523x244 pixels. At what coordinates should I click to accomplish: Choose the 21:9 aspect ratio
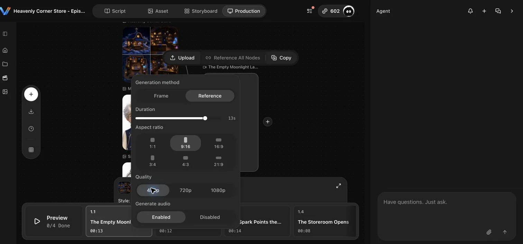(219, 161)
